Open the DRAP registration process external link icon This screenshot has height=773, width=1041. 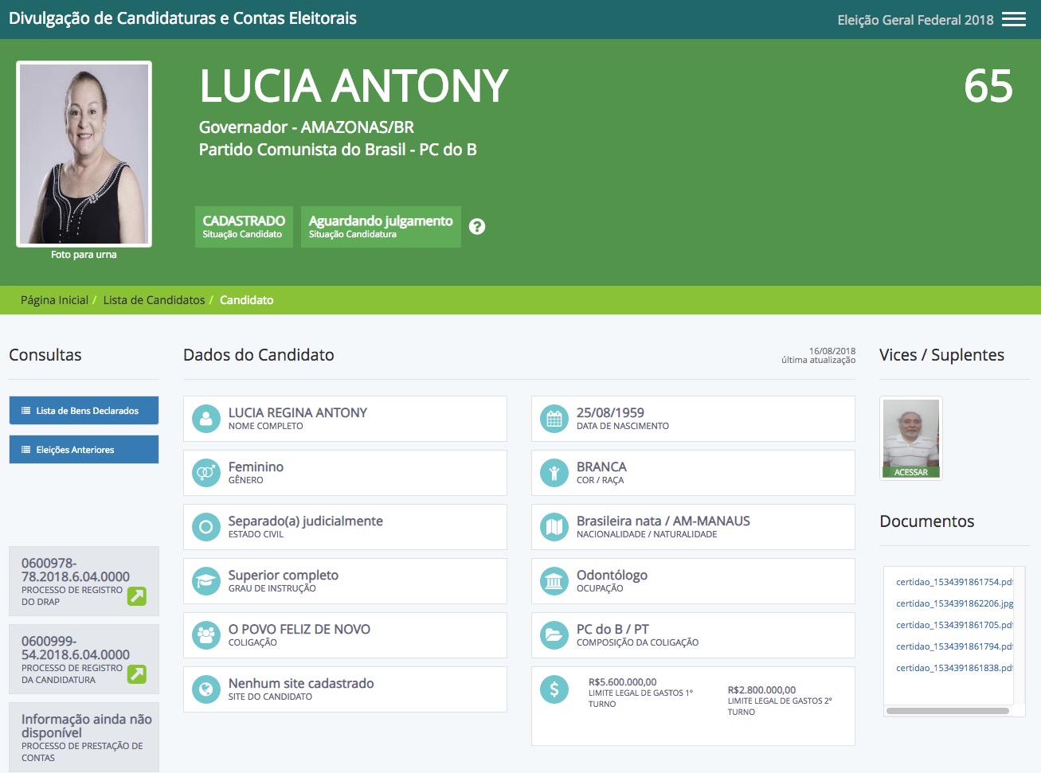(138, 595)
